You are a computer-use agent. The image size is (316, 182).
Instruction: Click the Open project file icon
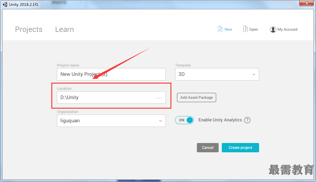(x=245, y=29)
